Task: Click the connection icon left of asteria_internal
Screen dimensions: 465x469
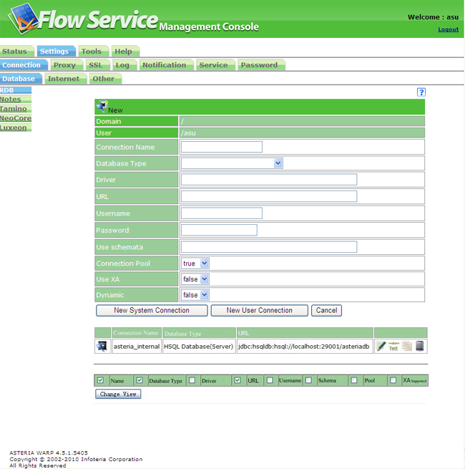Action: pyautogui.click(x=102, y=347)
